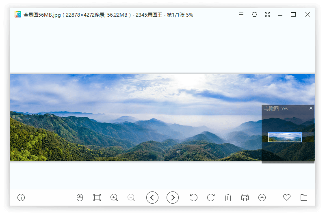Rotate image counterclockwise

pyautogui.click(x=194, y=198)
